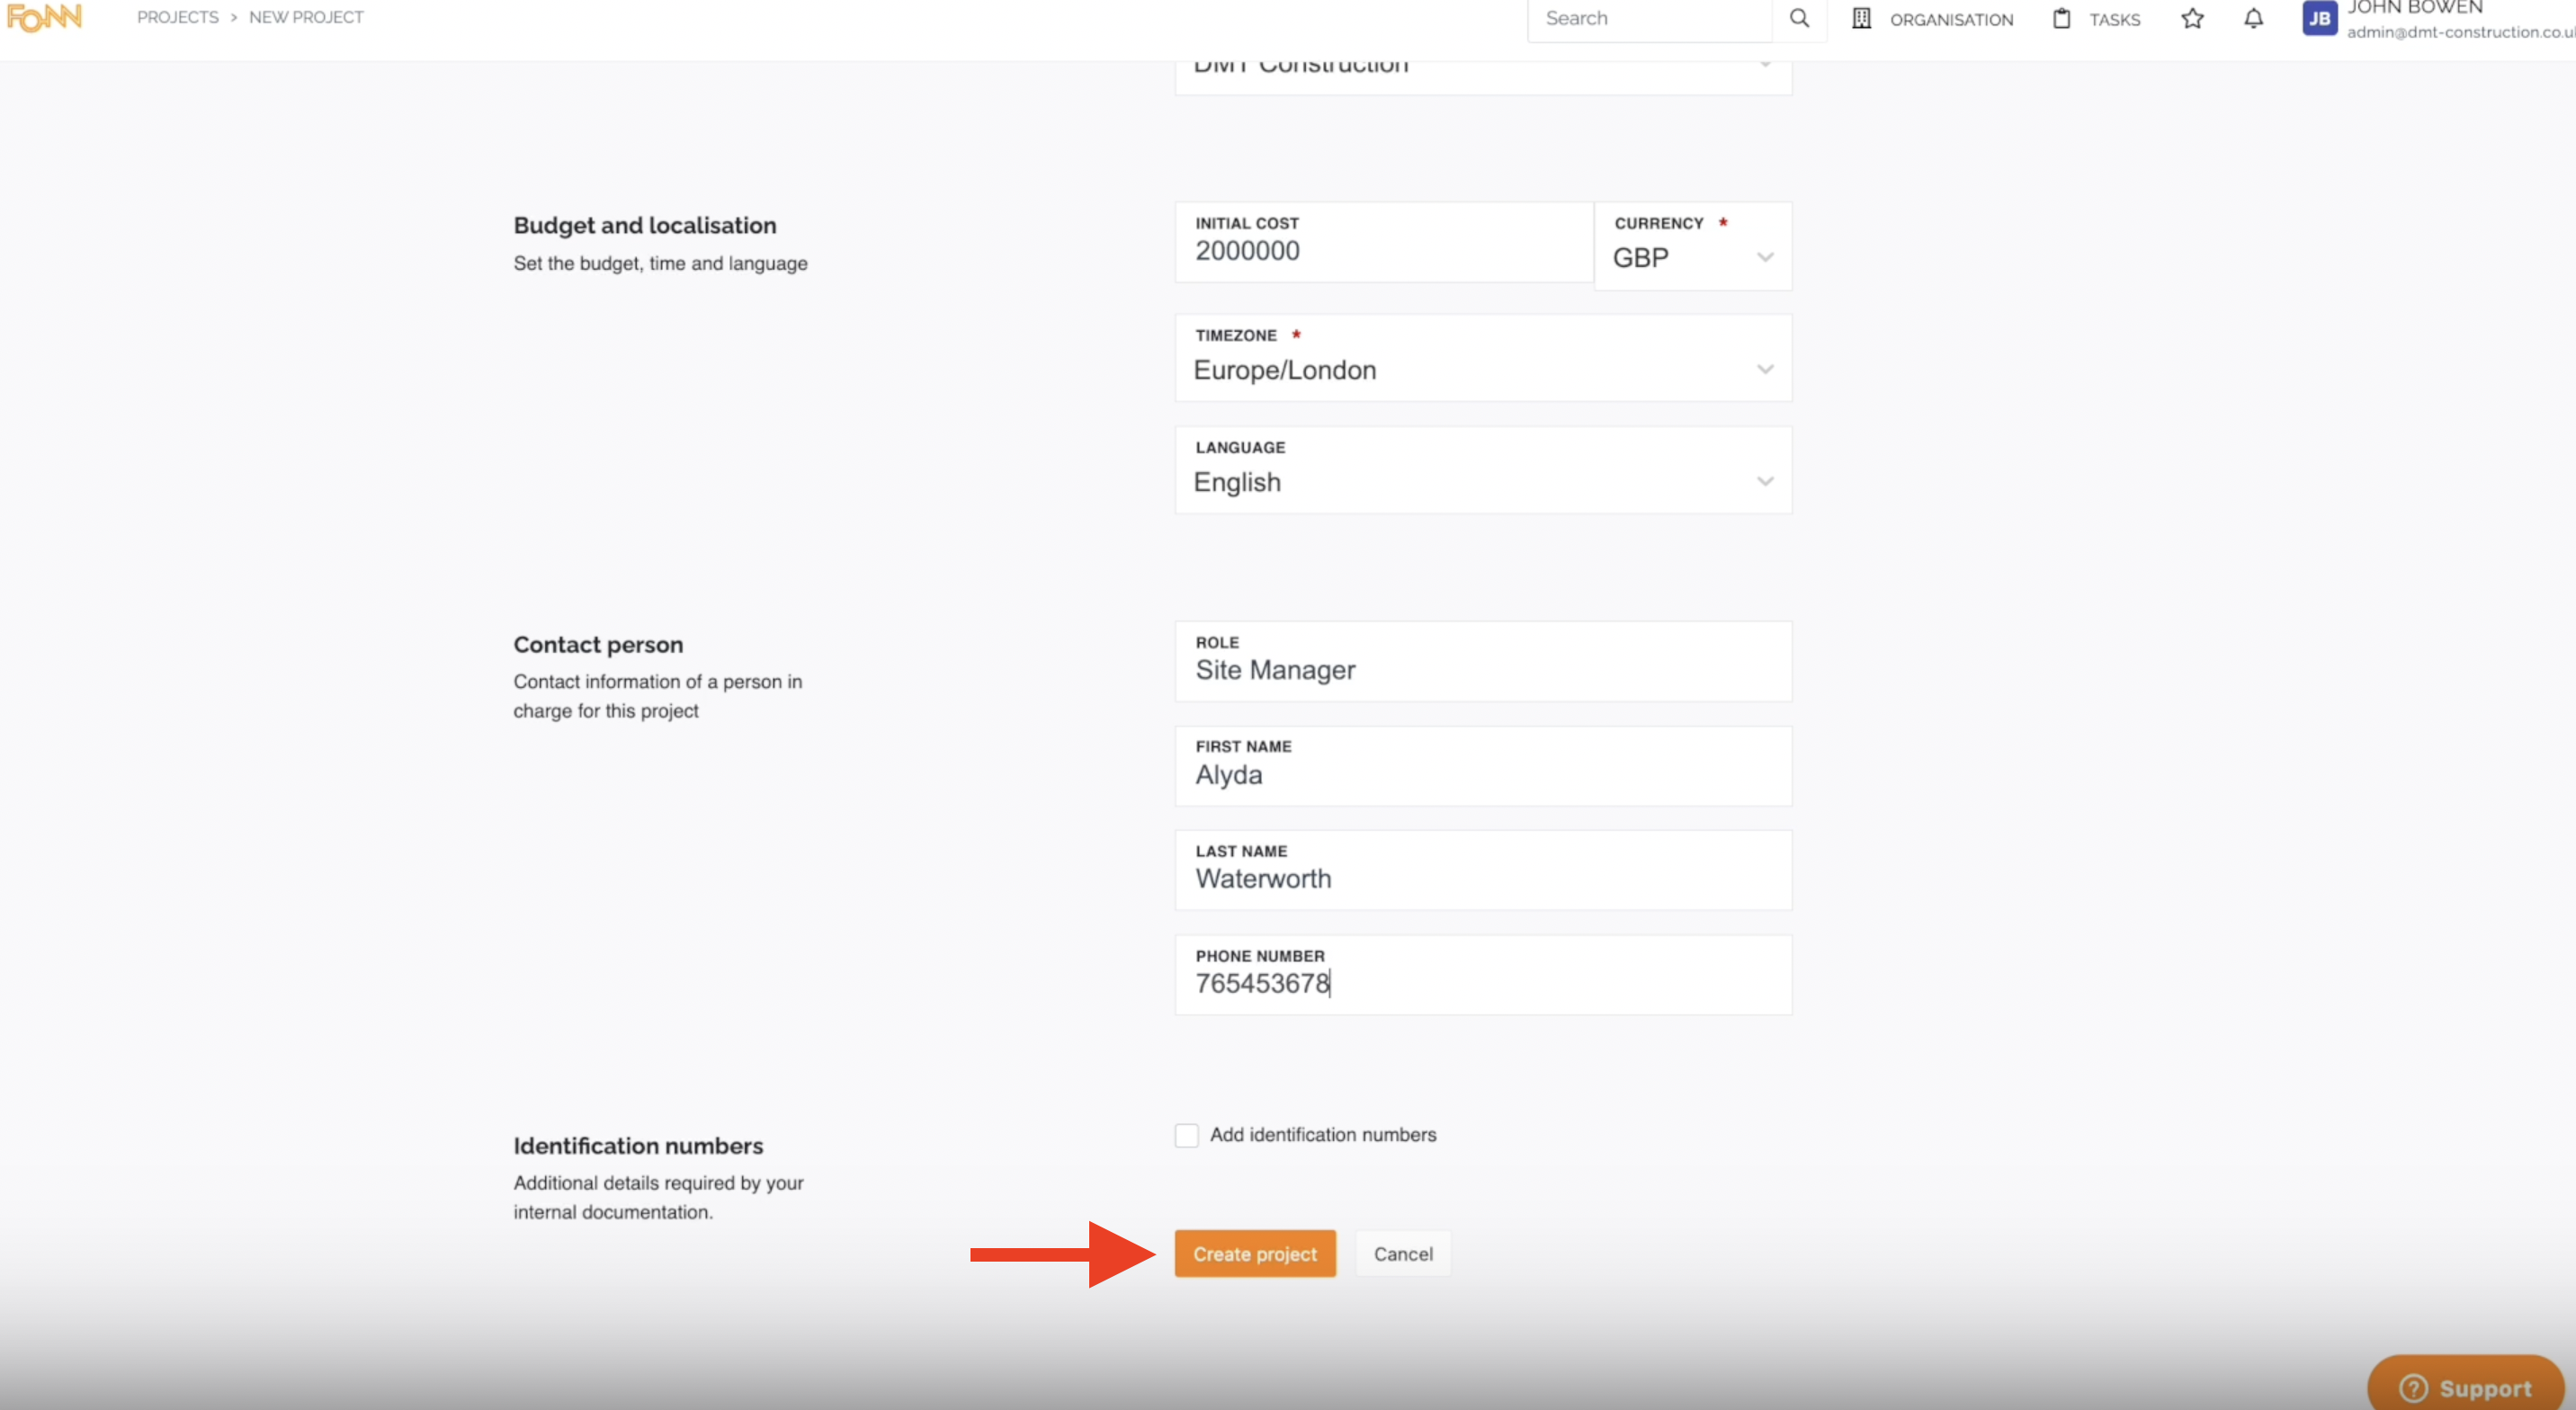Click 'Set the budget, time and language' text
This screenshot has height=1410, width=2576.
point(660,263)
